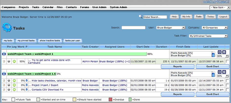The height and width of the screenshot is (103, 231).
Task: Open the Company dropdown showing All Companies
Action: 215,28
